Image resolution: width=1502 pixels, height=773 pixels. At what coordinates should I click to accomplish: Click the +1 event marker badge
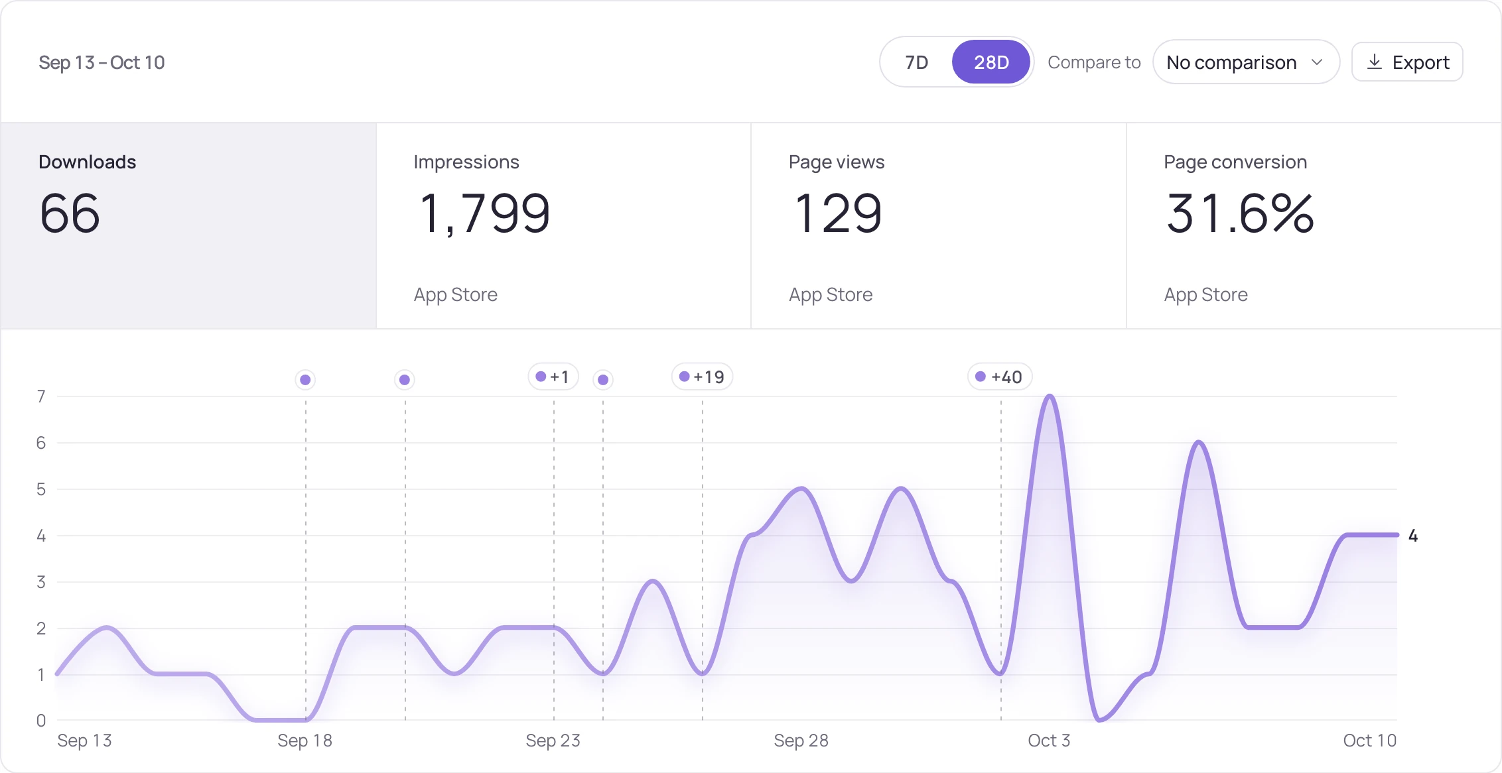tap(553, 377)
